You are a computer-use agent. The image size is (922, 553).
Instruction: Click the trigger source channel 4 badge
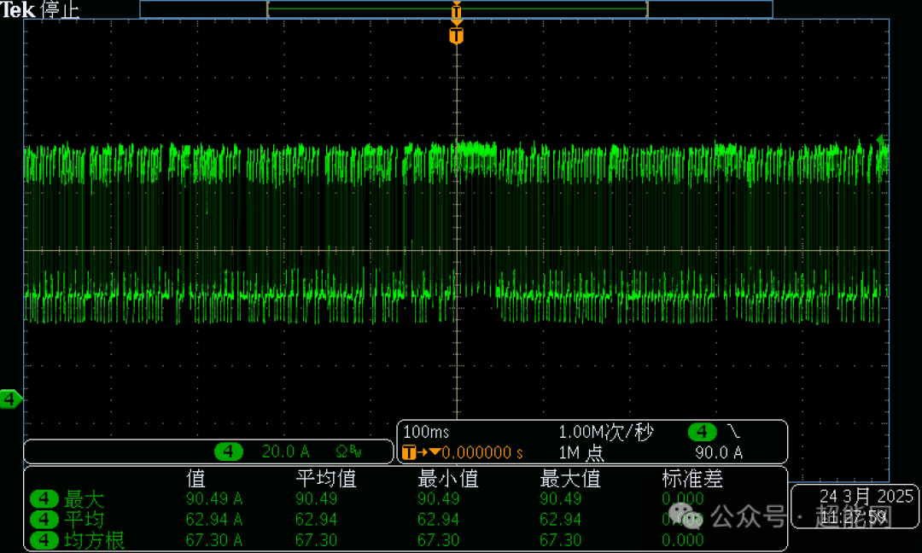click(x=702, y=432)
